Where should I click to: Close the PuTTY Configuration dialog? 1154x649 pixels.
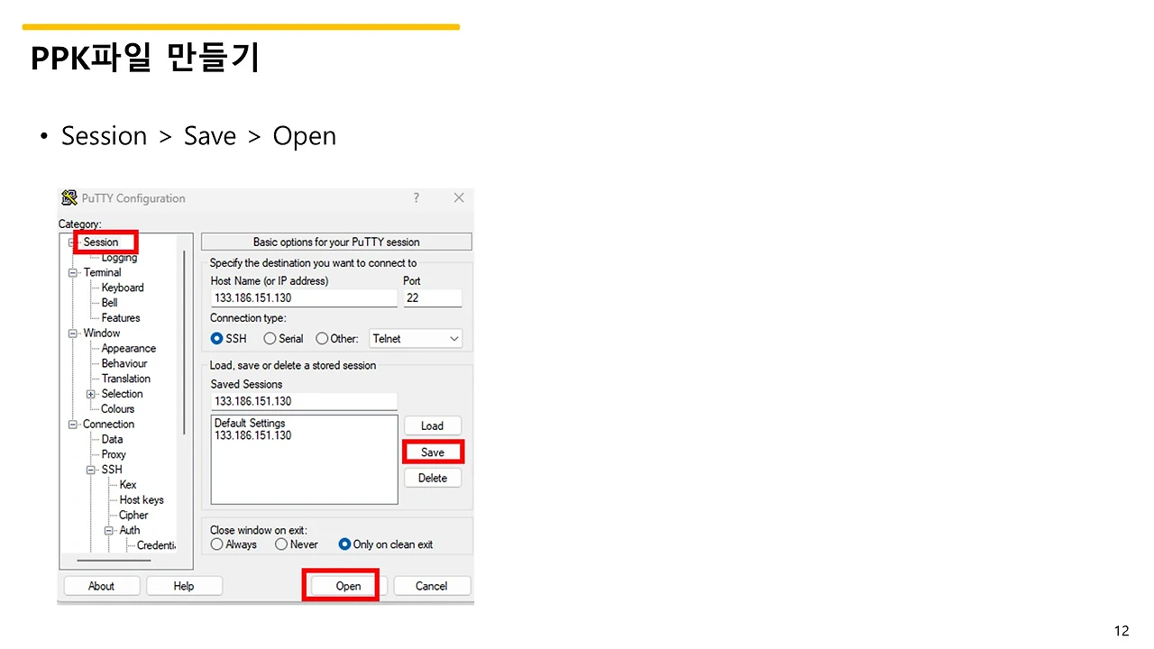coord(459,198)
